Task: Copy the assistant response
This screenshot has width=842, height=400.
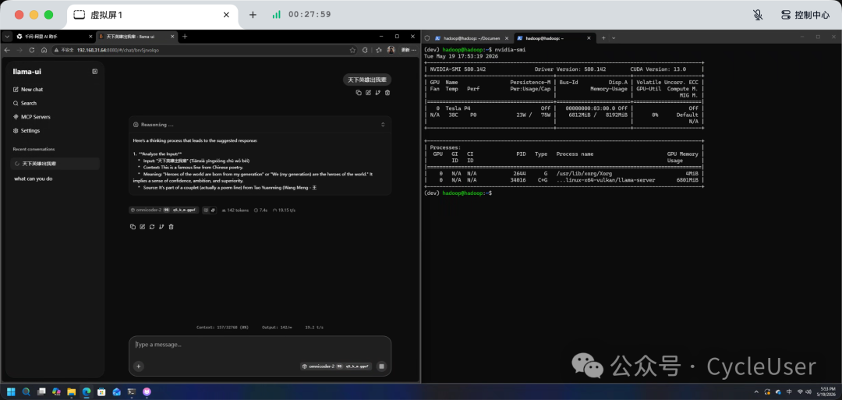Action: [x=133, y=227]
